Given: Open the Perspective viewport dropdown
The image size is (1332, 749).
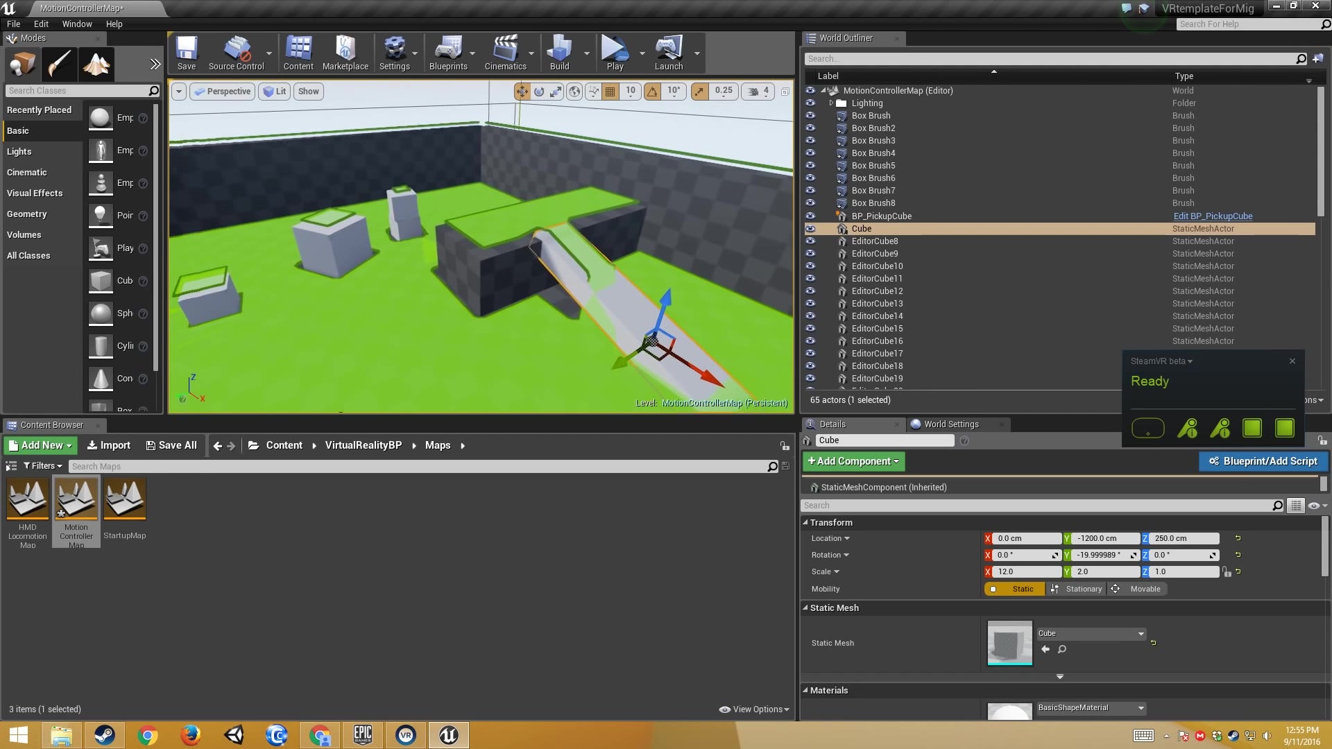Looking at the screenshot, I should tap(222, 91).
